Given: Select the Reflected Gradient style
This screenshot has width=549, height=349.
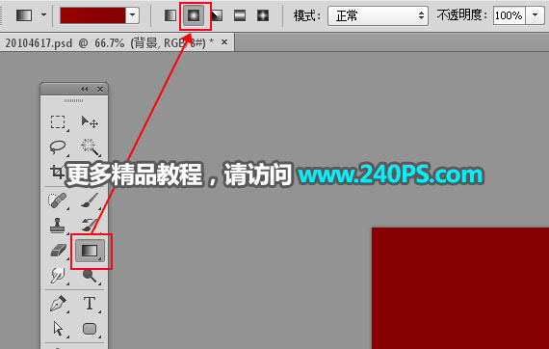Looking at the screenshot, I should pos(240,15).
